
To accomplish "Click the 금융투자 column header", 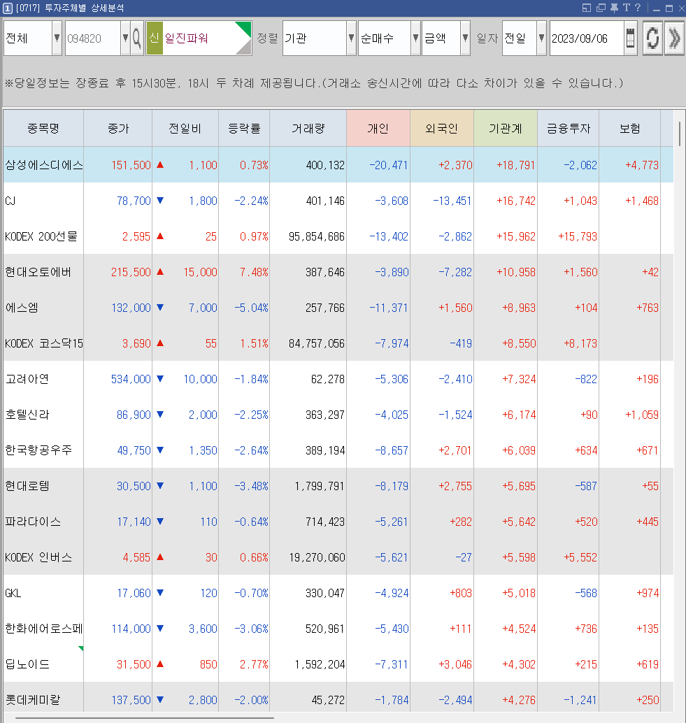I will 568,128.
